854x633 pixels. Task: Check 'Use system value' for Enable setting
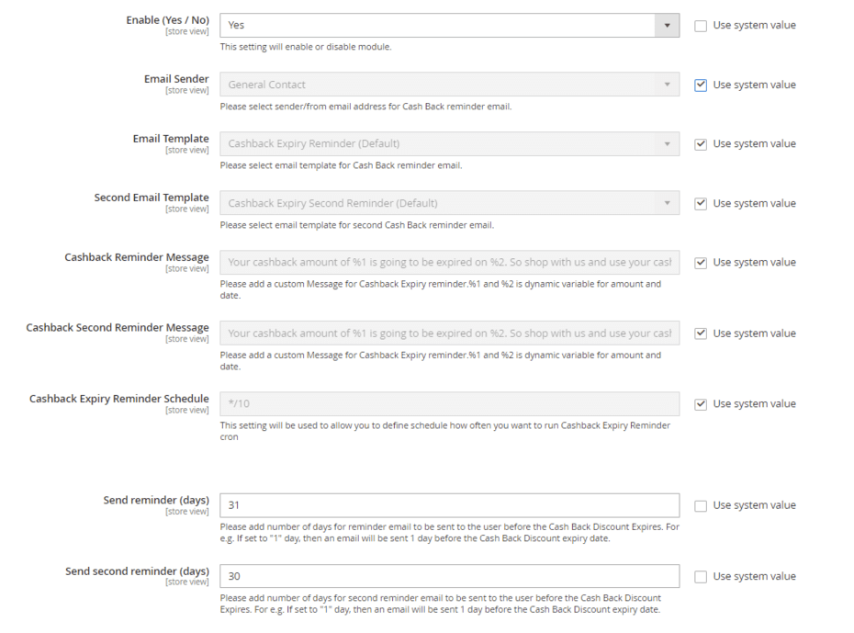coord(701,26)
